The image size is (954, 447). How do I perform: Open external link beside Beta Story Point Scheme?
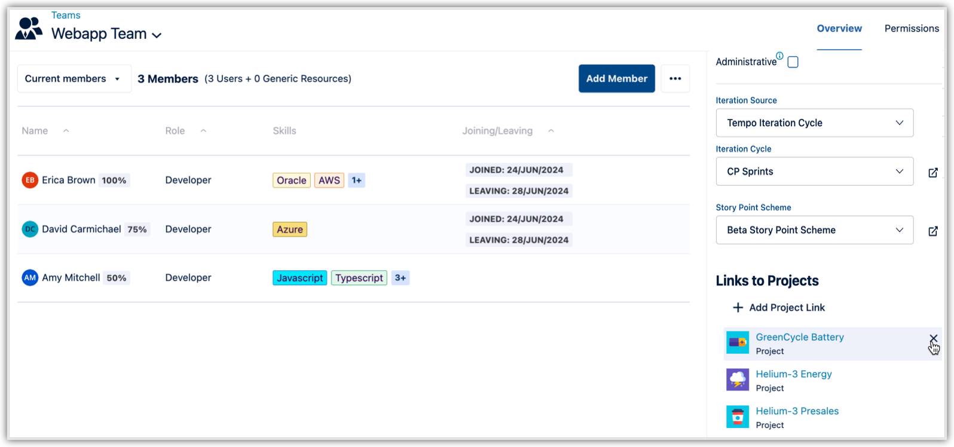click(932, 231)
